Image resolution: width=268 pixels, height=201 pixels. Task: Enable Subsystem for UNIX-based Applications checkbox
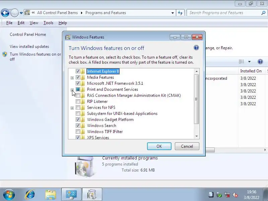(x=78, y=113)
